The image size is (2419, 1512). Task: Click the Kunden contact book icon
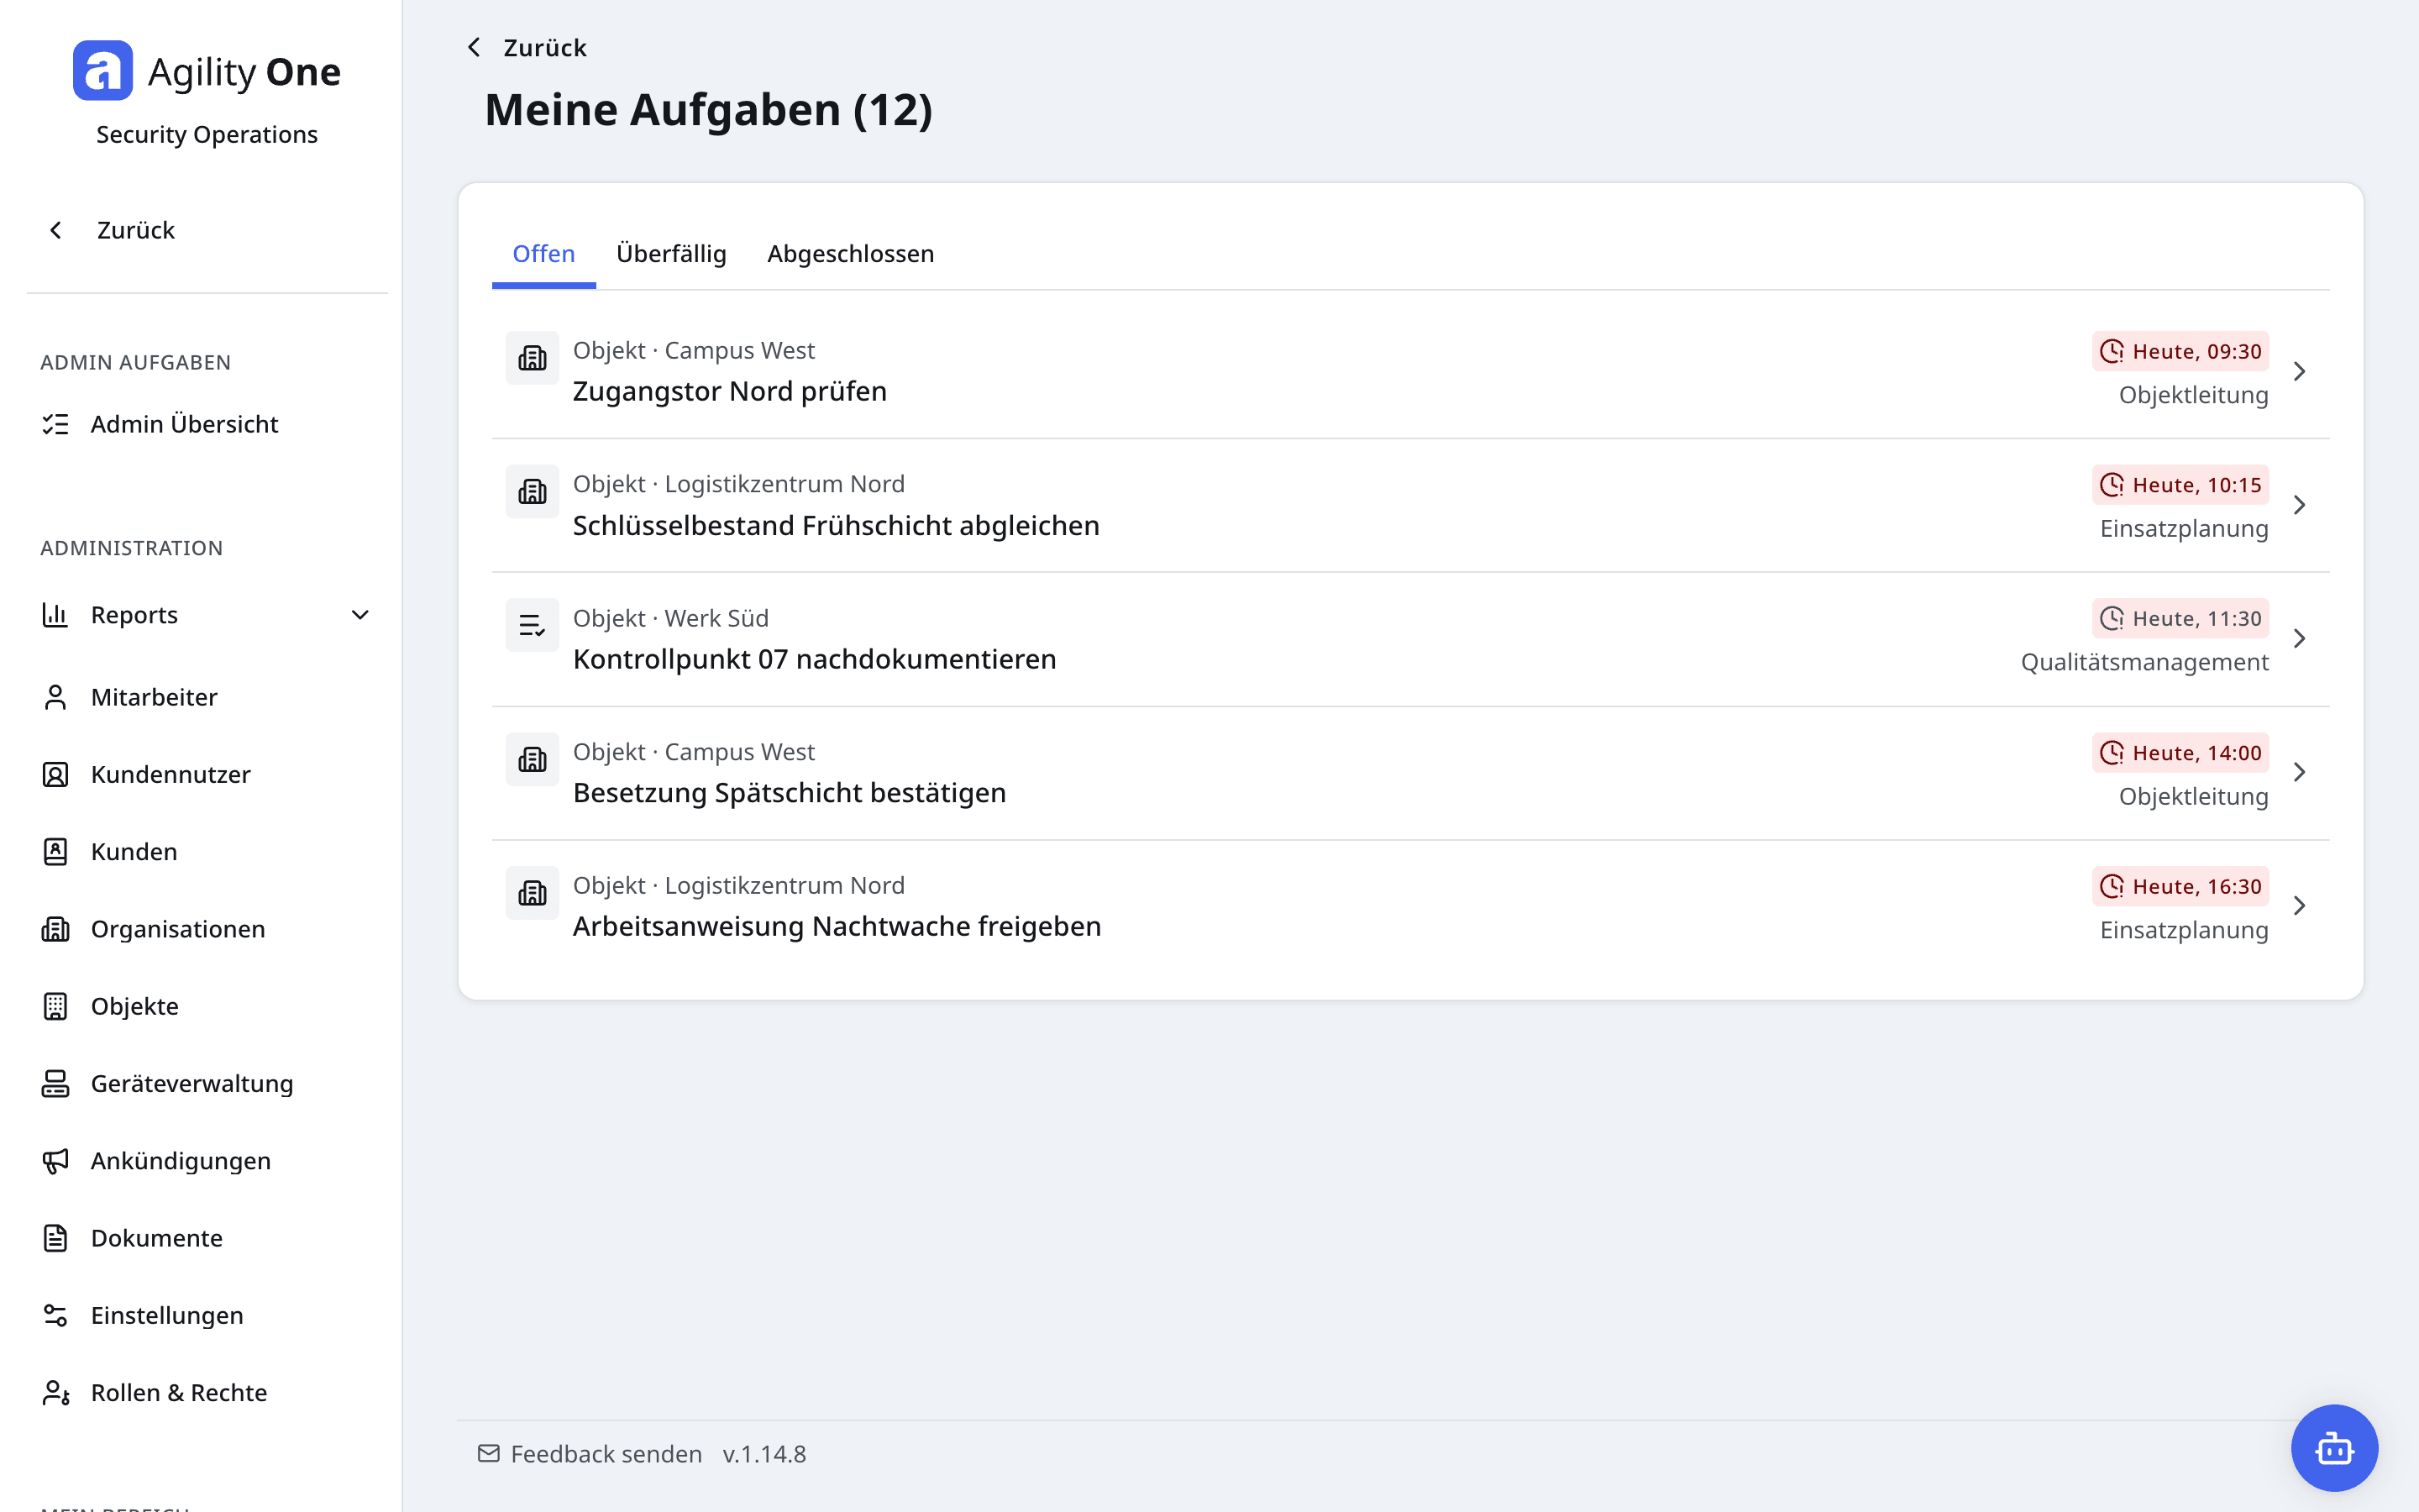coord(55,851)
